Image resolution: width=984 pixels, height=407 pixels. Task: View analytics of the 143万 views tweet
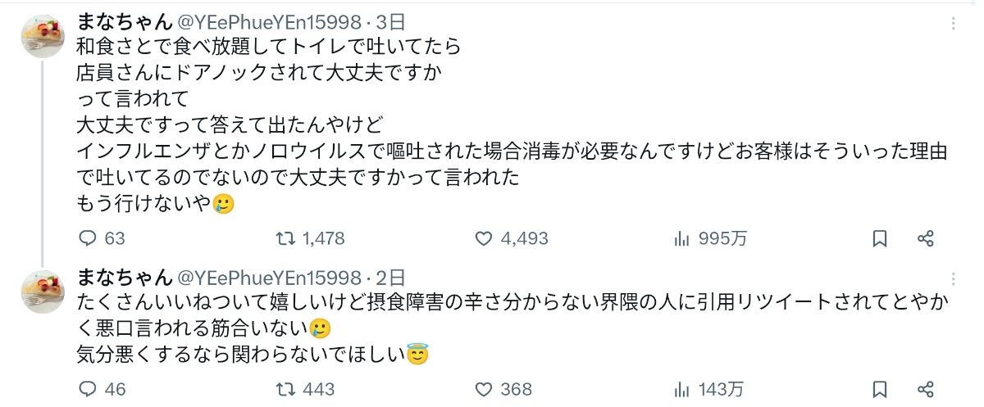[681, 389]
